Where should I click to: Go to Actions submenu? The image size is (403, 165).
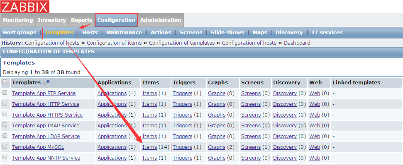coord(161,33)
